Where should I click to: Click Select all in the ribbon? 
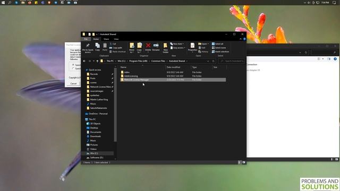[x=217, y=44]
